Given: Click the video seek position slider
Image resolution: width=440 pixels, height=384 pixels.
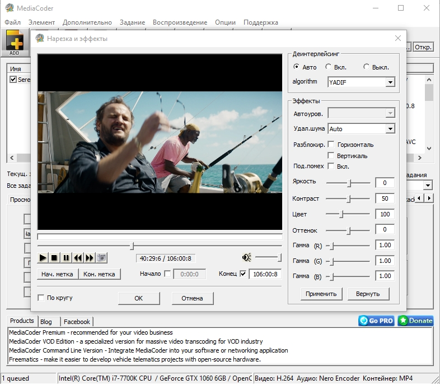Looking at the screenshot, I should [x=160, y=246].
